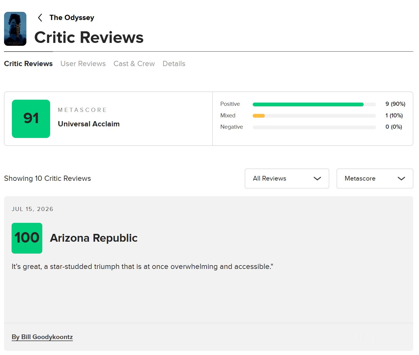This screenshot has width=419, height=355.
Task: Click the green 91 Metascore badge
Action: coord(31,119)
